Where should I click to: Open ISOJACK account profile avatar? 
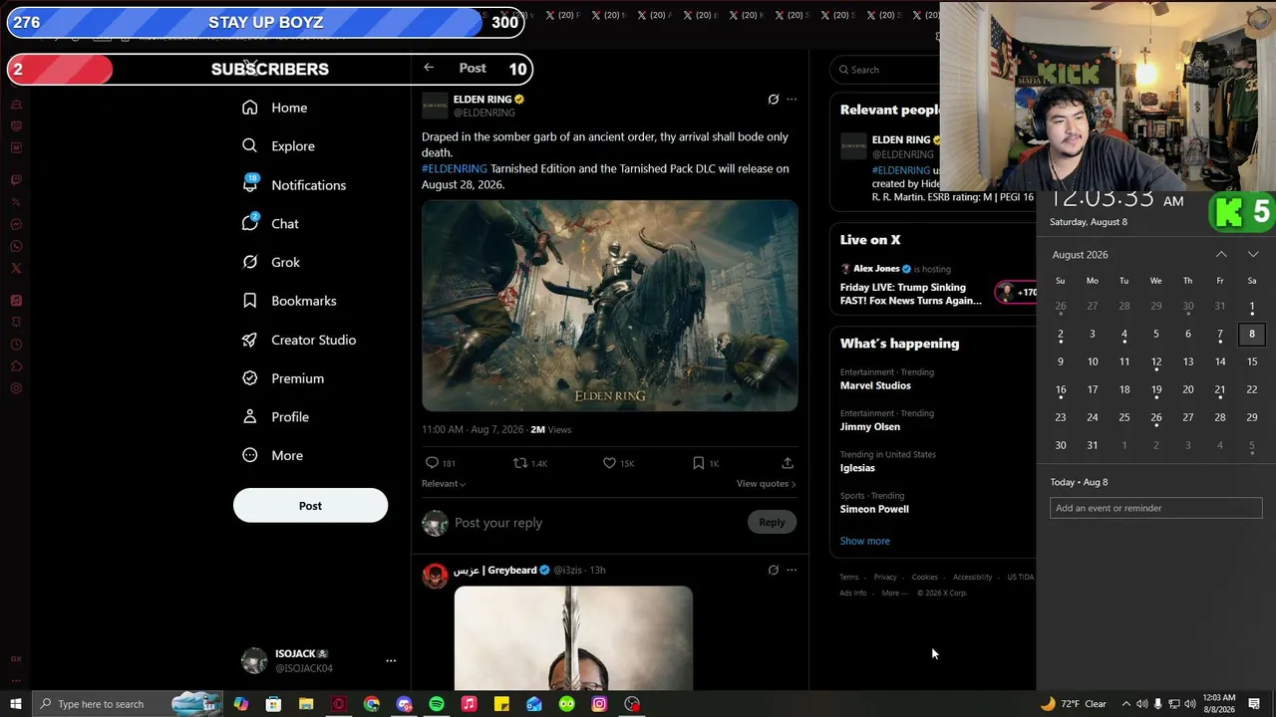[254, 660]
